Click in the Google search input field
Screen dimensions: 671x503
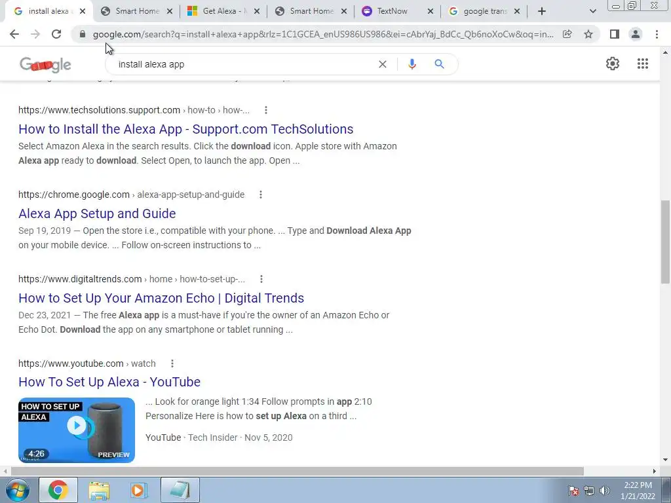[x=244, y=64]
